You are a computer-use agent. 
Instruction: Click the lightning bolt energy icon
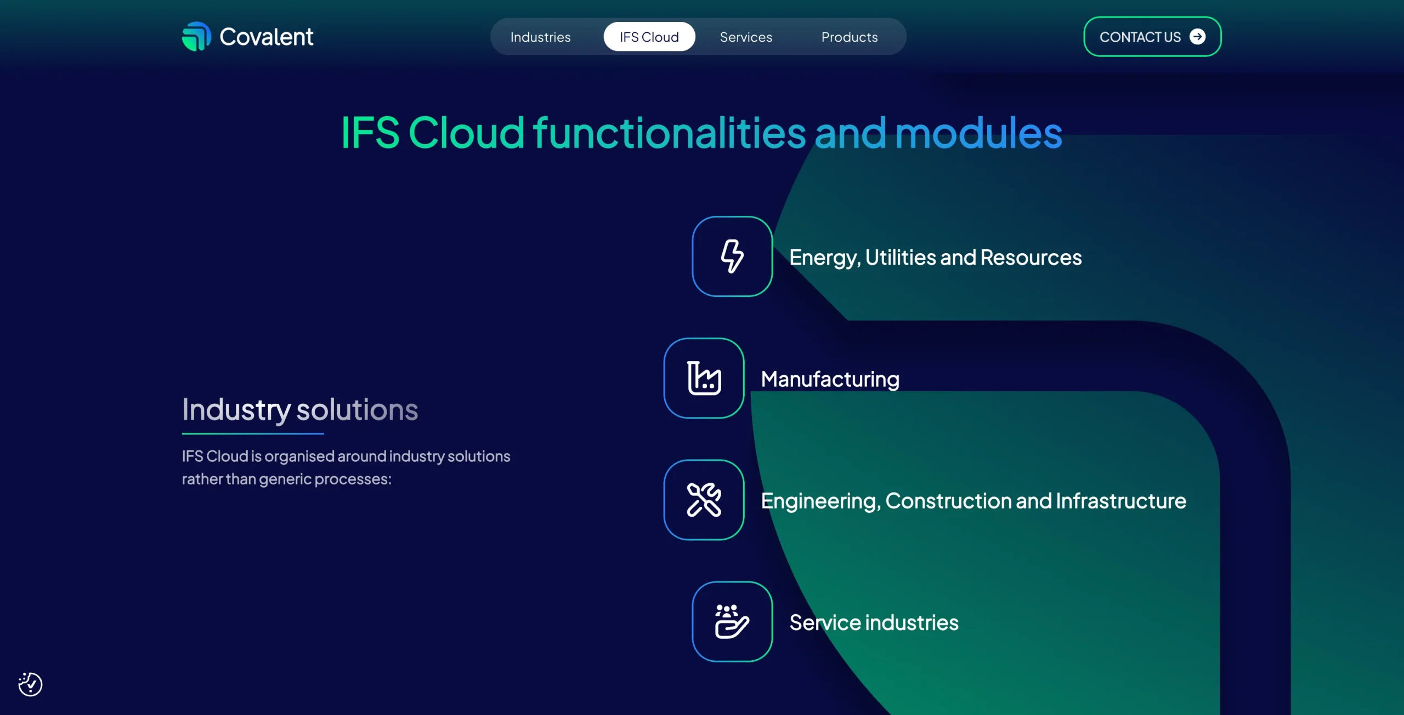[x=732, y=256]
